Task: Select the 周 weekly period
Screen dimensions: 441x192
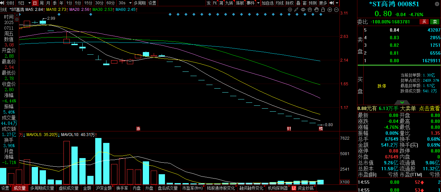Action: pyautogui.click(x=41, y=3)
